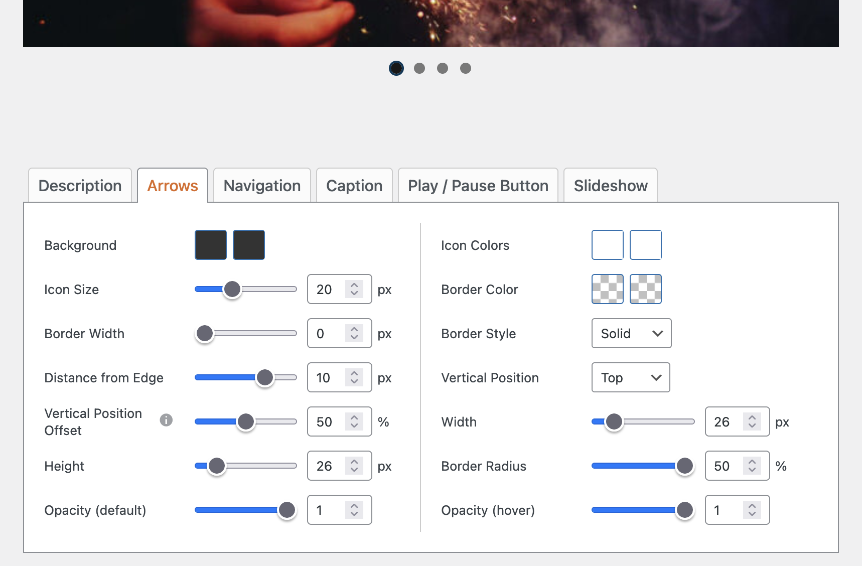The width and height of the screenshot is (862, 566).
Task: Switch to the Description tab
Action: (80, 186)
